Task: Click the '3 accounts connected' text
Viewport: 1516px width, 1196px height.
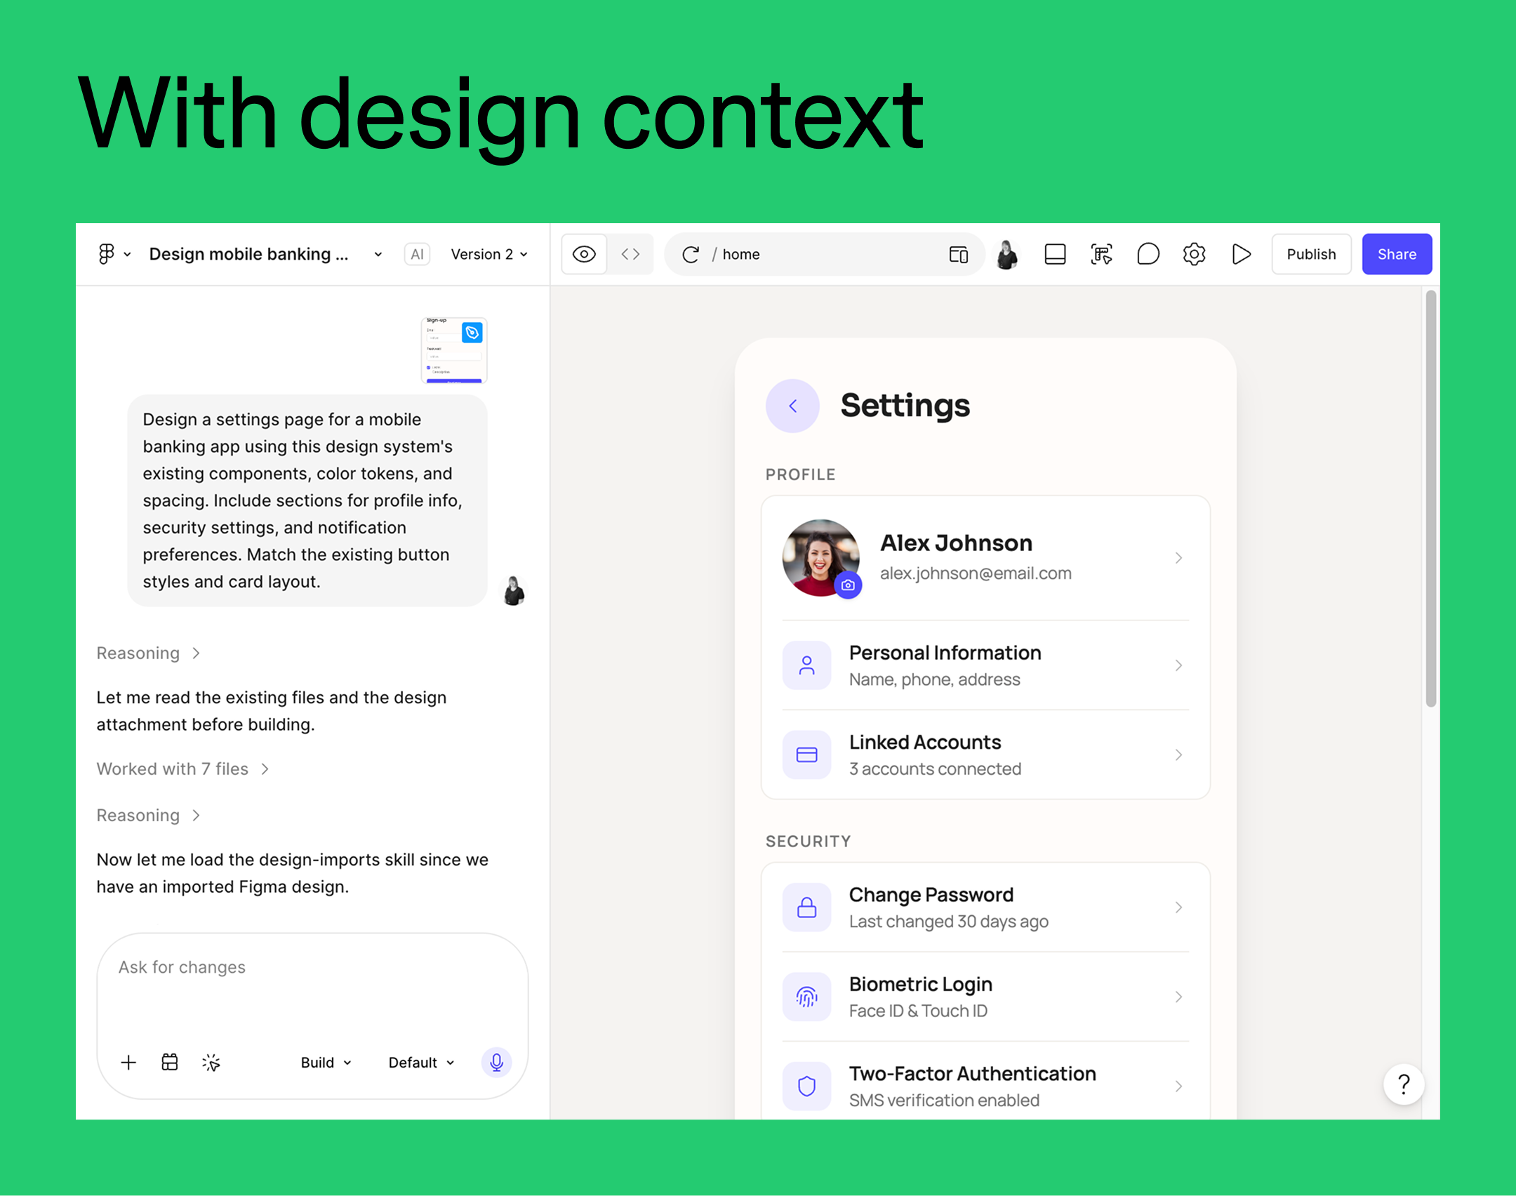Action: [935, 769]
